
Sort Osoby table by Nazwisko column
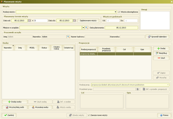tap(8, 48)
